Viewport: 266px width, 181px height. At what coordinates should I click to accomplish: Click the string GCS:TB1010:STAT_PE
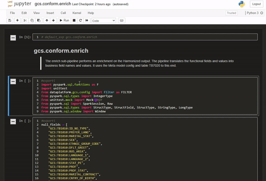tap(66, 163)
